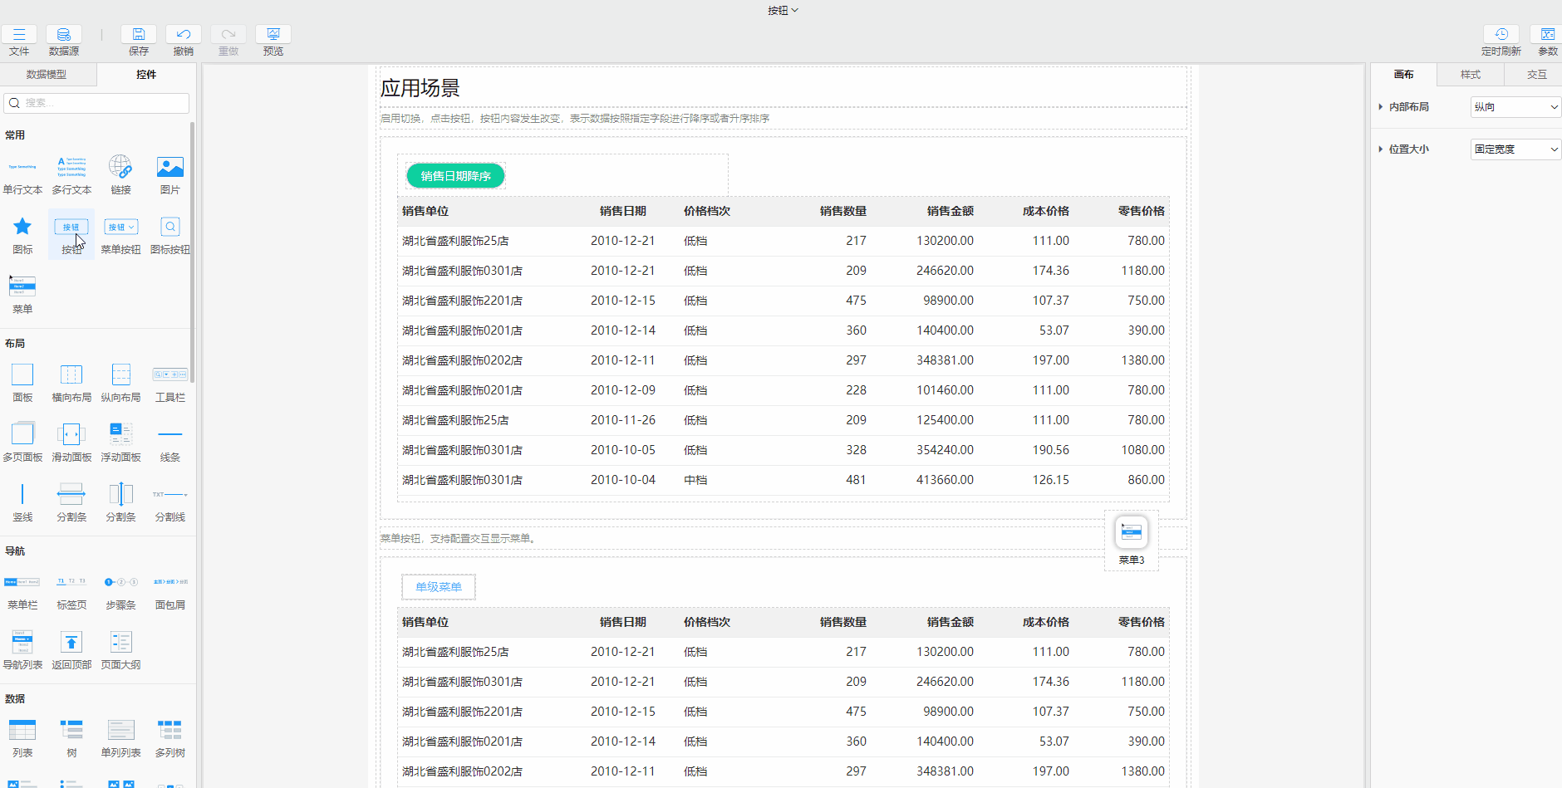Open the 数据源 data source icon
The image size is (1562, 788).
64,35
